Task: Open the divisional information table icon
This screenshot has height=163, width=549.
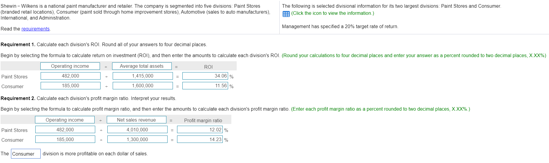Action: coord(286,14)
